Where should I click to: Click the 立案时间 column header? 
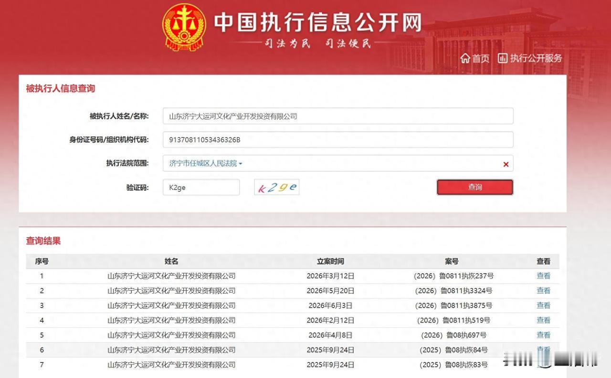tap(330, 261)
